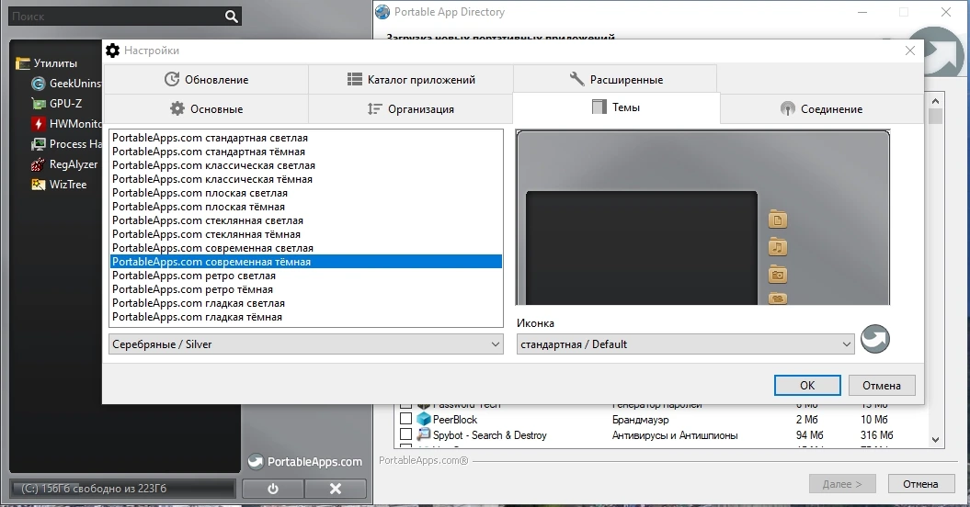Viewport: 970px width, 507px height.
Task: Click the Spybot app icon in directory
Action: tap(423, 434)
